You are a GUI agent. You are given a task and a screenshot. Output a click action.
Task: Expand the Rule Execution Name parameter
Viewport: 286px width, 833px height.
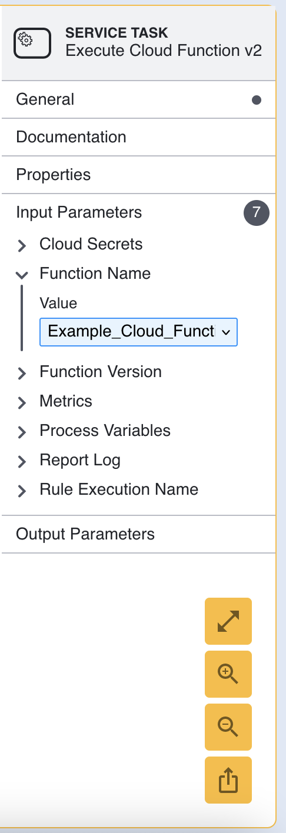click(22, 491)
